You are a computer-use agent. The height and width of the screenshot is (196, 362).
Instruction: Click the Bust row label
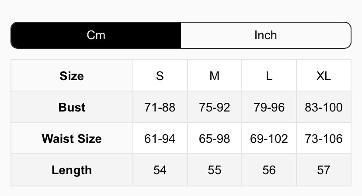pyautogui.click(x=72, y=107)
